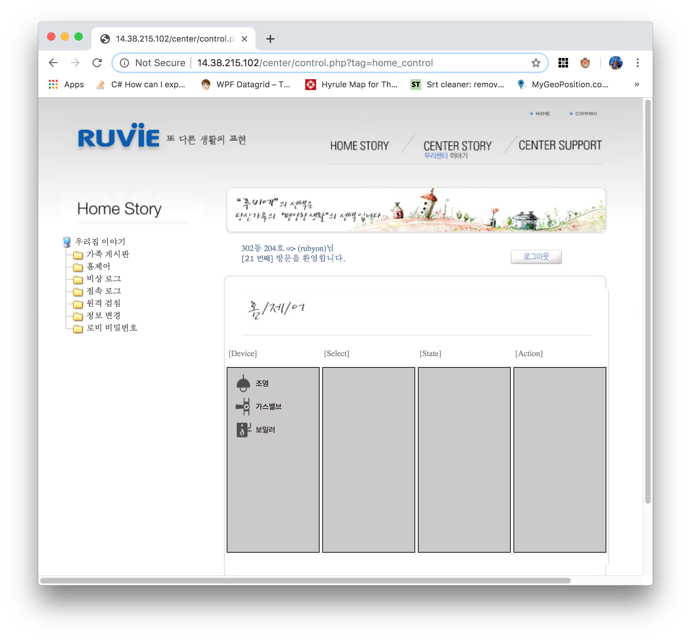This screenshot has width=691, height=640.
Task: Open the Chrome three-dot menu
Action: [637, 63]
